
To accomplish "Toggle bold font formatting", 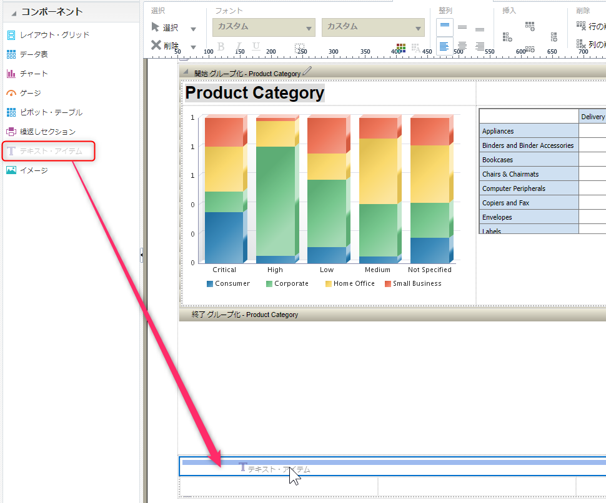I will coord(221,47).
